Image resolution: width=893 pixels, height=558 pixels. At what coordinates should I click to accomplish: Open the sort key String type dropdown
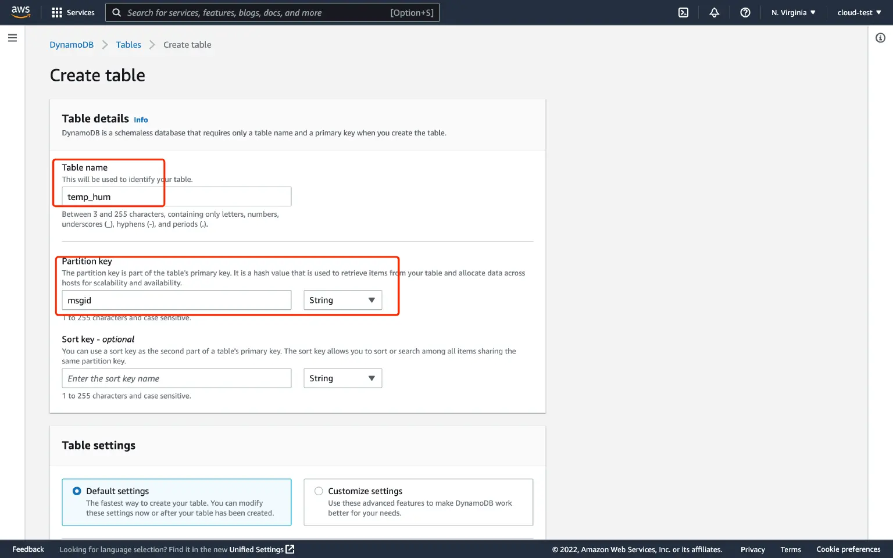[342, 378]
